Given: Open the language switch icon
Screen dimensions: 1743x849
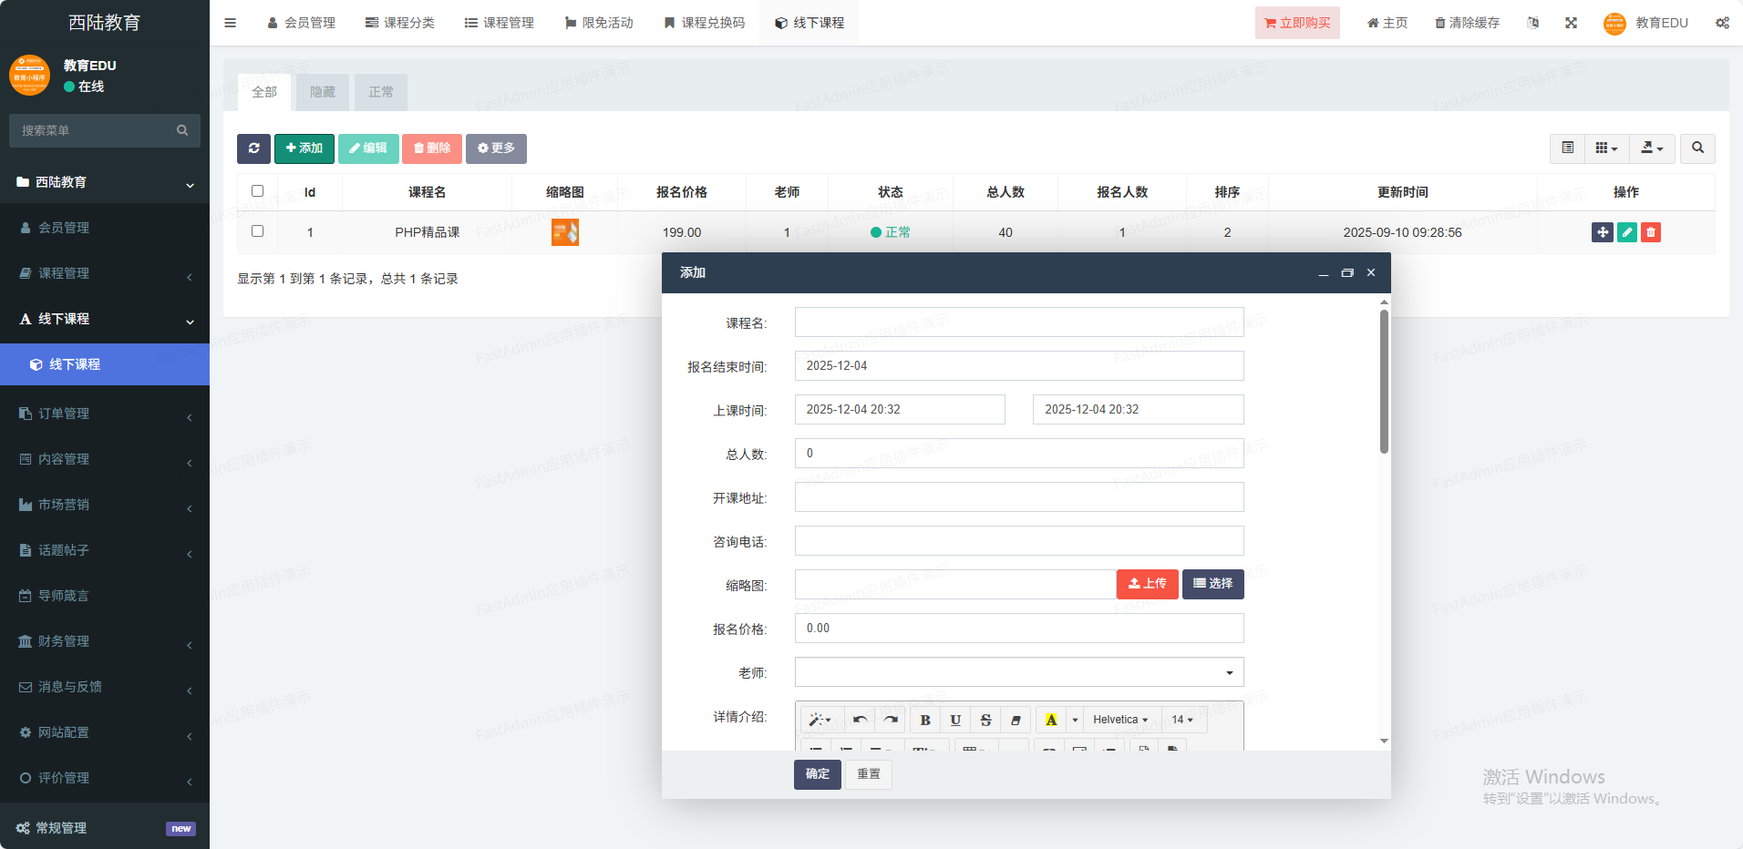Looking at the screenshot, I should (x=1532, y=23).
